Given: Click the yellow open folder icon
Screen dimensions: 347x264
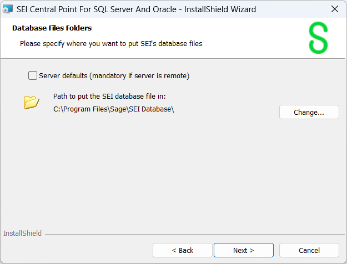Looking at the screenshot, I should (32, 102).
